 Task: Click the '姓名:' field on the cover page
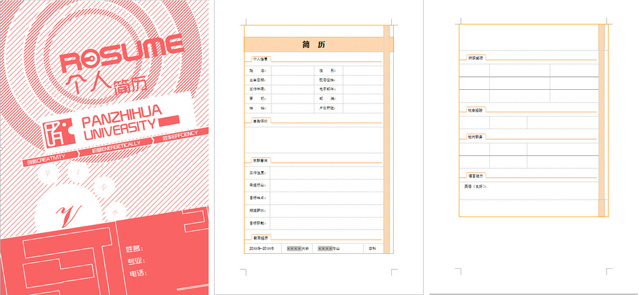click(x=135, y=249)
